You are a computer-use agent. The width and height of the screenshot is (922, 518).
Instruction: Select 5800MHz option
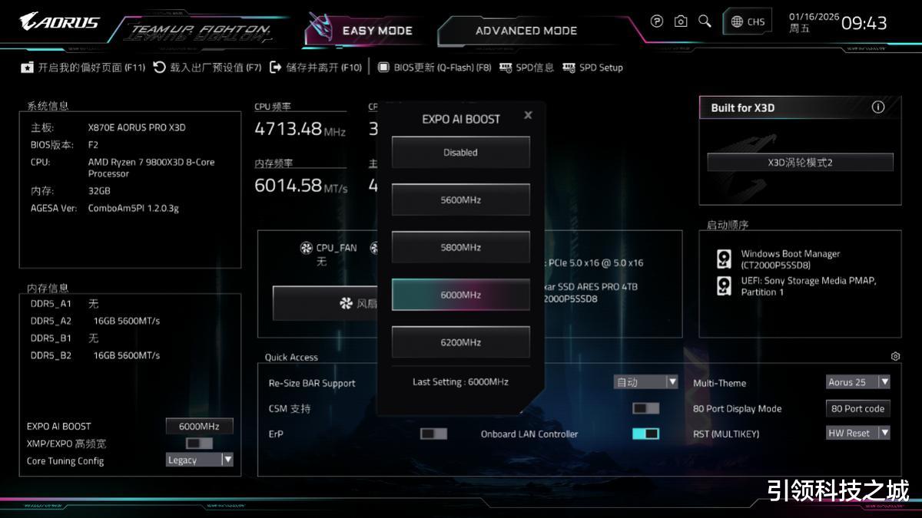[460, 247]
